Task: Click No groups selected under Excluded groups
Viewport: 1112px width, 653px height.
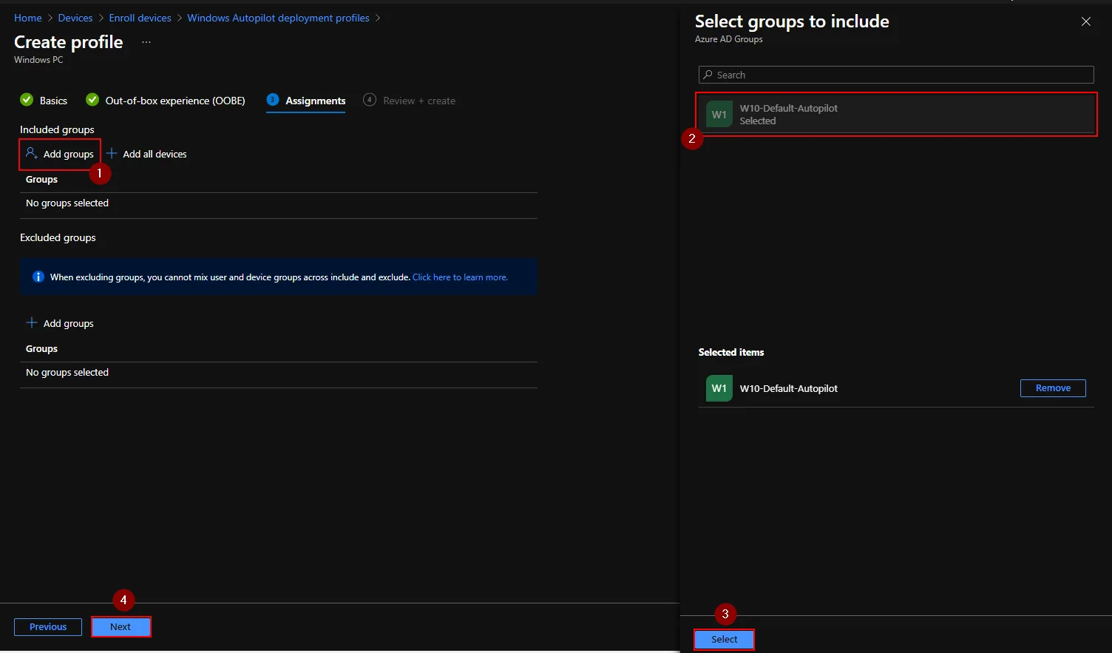Action: click(67, 372)
